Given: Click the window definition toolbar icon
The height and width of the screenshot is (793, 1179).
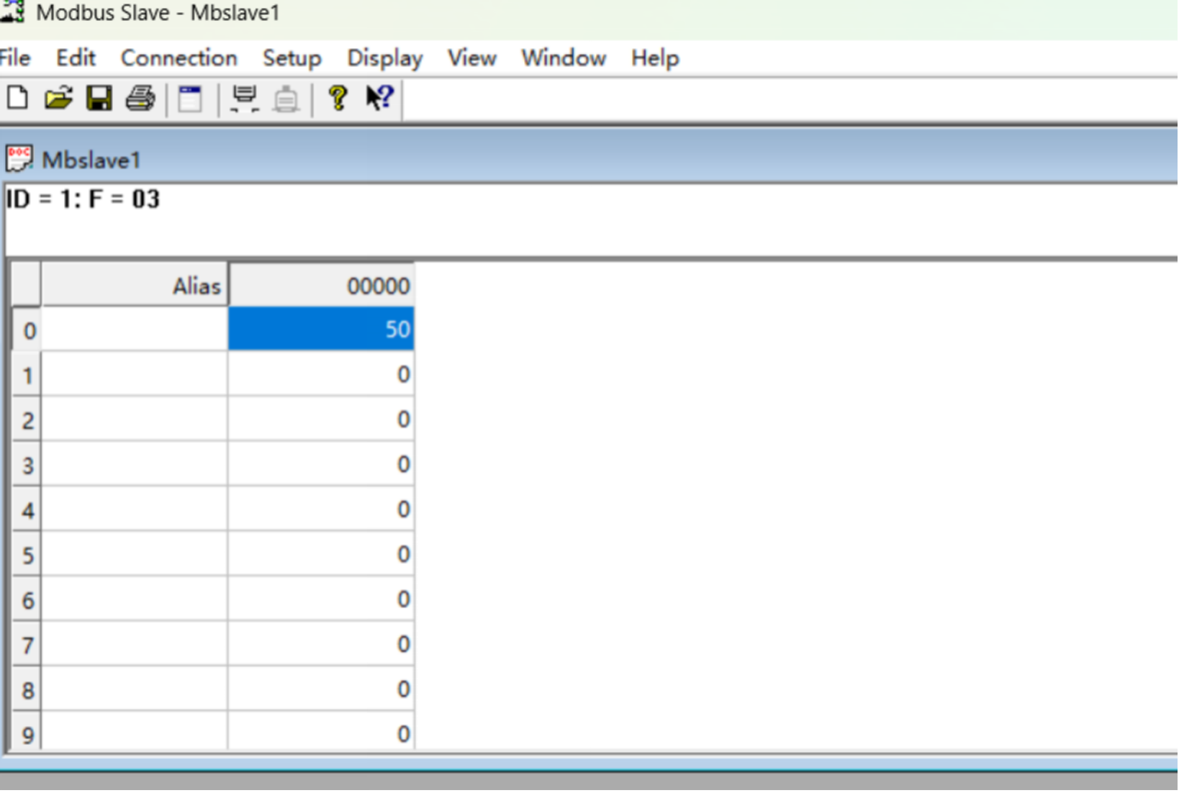Looking at the screenshot, I should tap(190, 99).
